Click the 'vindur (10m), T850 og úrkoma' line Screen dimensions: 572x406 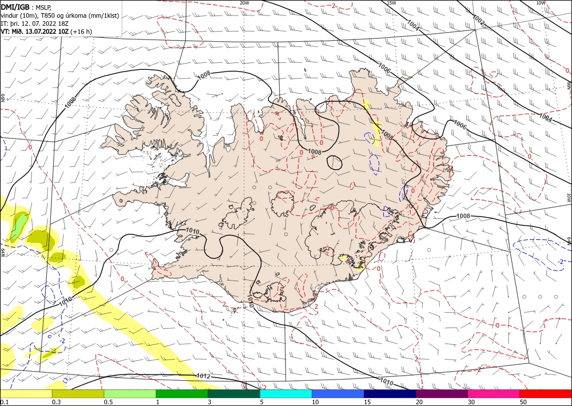pyautogui.click(x=60, y=15)
